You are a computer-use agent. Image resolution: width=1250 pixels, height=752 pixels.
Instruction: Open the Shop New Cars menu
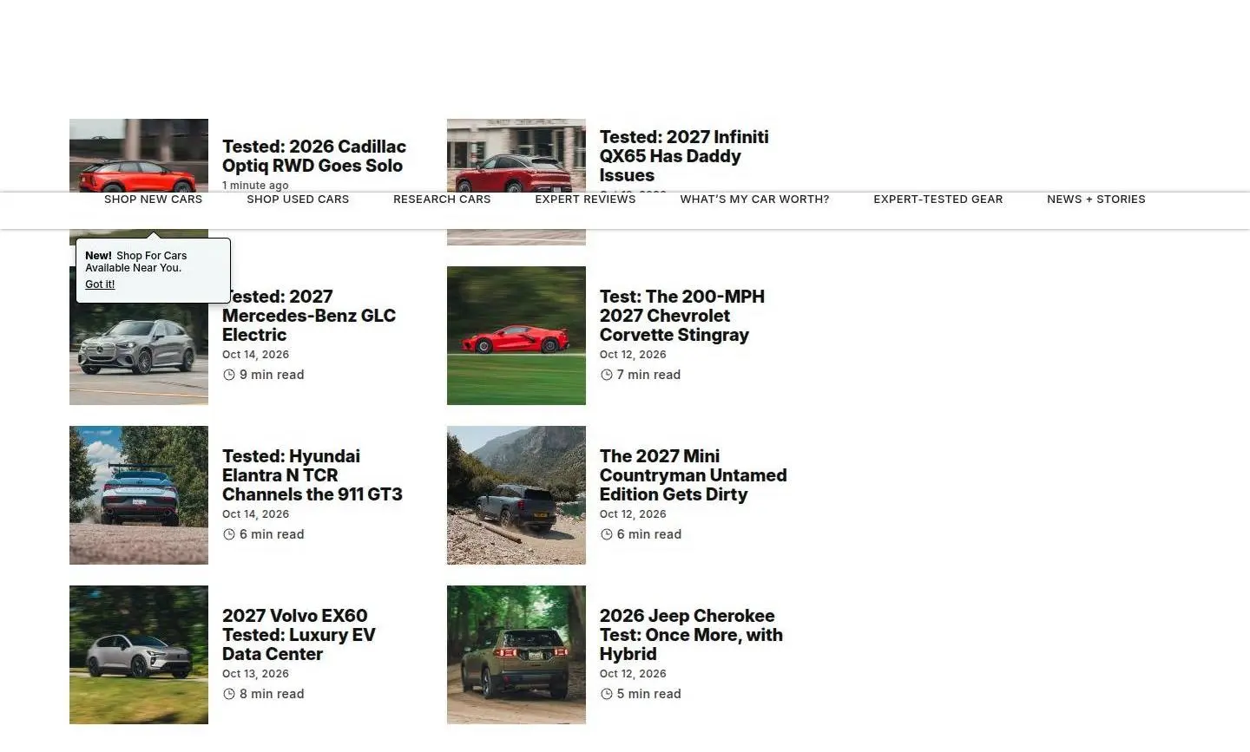tap(153, 199)
